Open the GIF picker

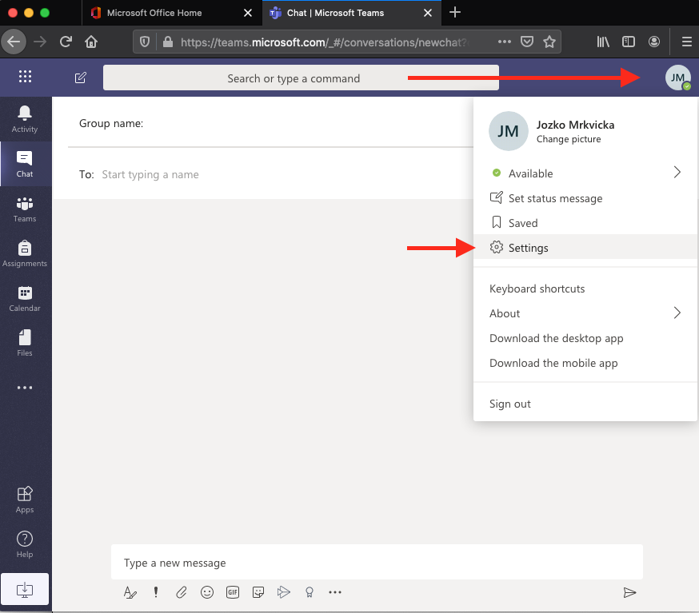233,592
